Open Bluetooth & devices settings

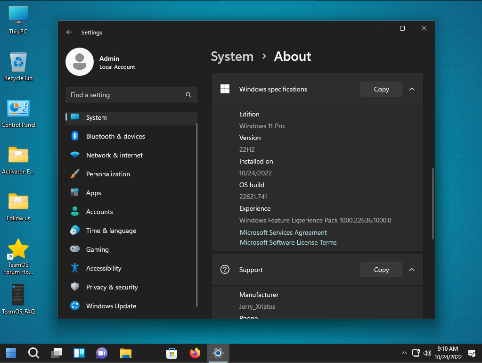pos(115,136)
